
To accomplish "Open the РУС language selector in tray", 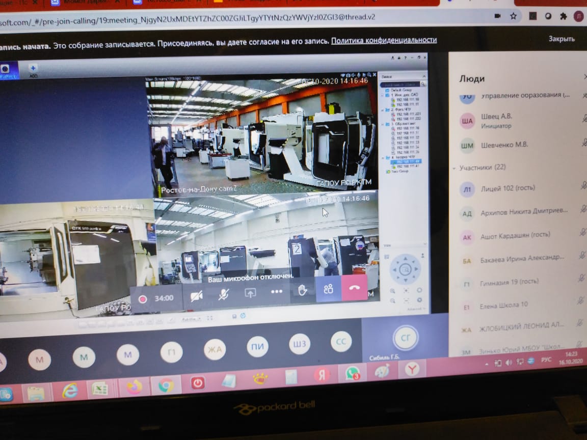I will tap(546, 360).
